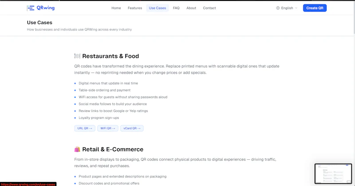355x186 pixels.
Task: Open the FAQ page
Action: point(176,8)
